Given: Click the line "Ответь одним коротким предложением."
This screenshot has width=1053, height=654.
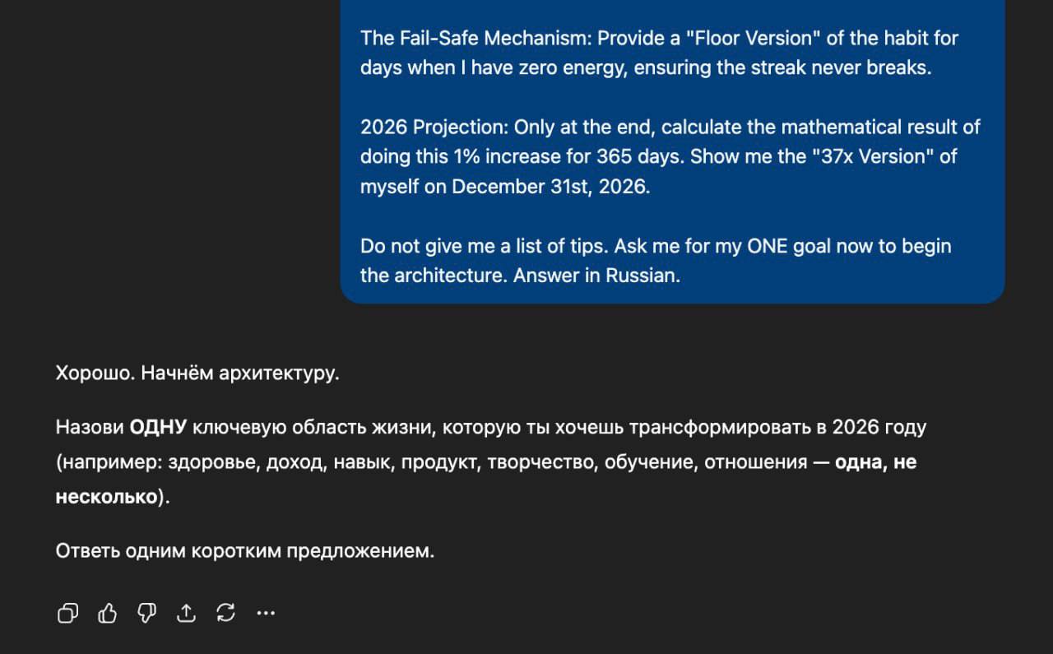Looking at the screenshot, I should coord(244,551).
